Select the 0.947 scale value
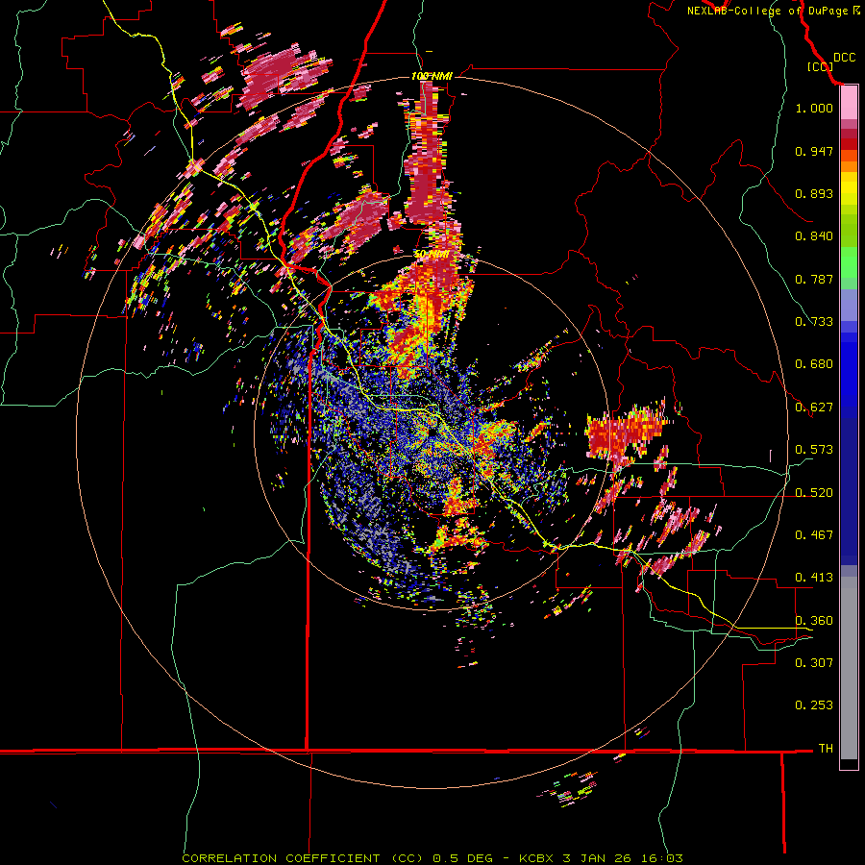 [814, 151]
